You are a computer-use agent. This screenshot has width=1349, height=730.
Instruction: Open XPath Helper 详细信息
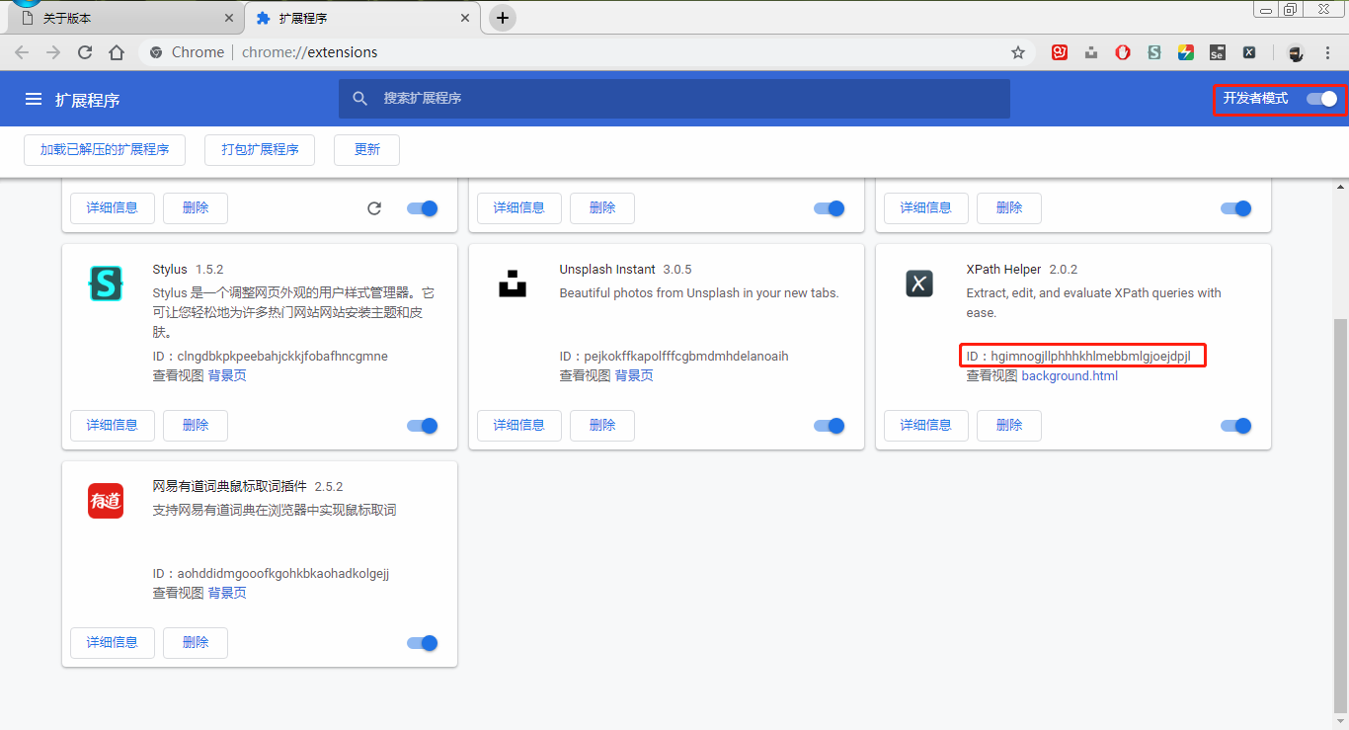click(x=926, y=425)
